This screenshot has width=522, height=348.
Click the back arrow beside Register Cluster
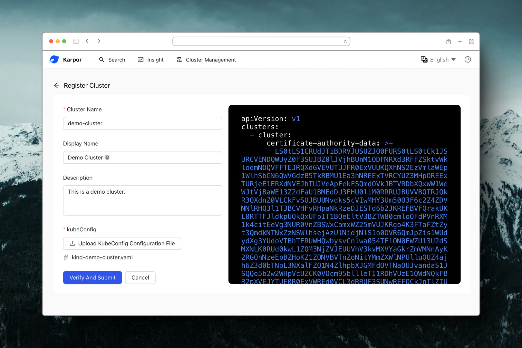tap(57, 85)
